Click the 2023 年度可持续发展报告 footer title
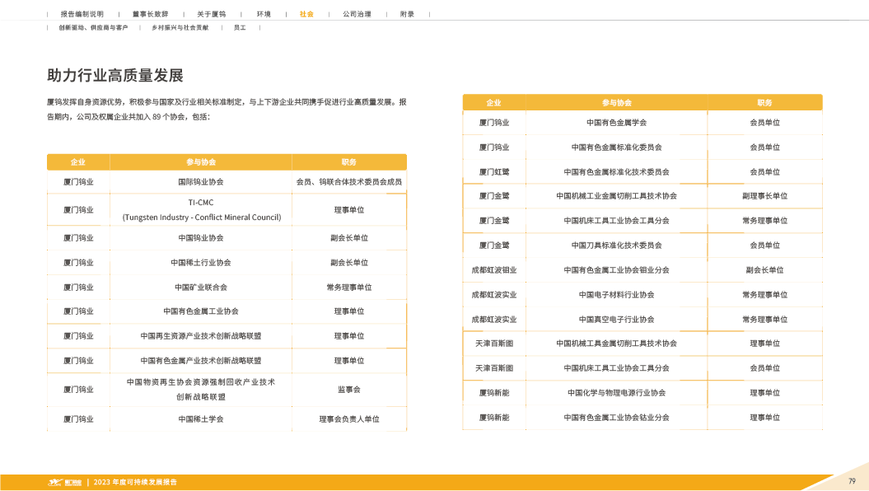Image resolution: width=869 pixels, height=491 pixels. pyautogui.click(x=135, y=482)
